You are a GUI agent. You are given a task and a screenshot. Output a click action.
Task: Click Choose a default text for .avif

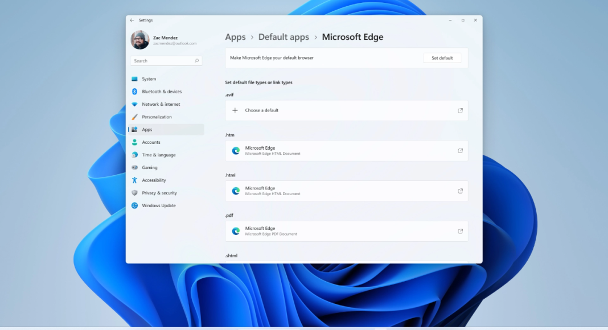click(262, 110)
